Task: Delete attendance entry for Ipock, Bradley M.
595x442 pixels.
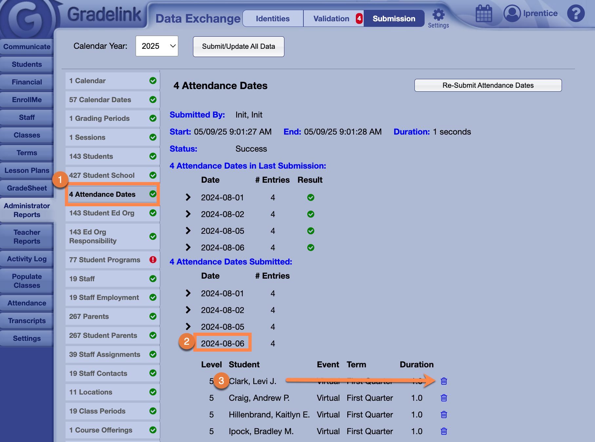Action: click(444, 431)
